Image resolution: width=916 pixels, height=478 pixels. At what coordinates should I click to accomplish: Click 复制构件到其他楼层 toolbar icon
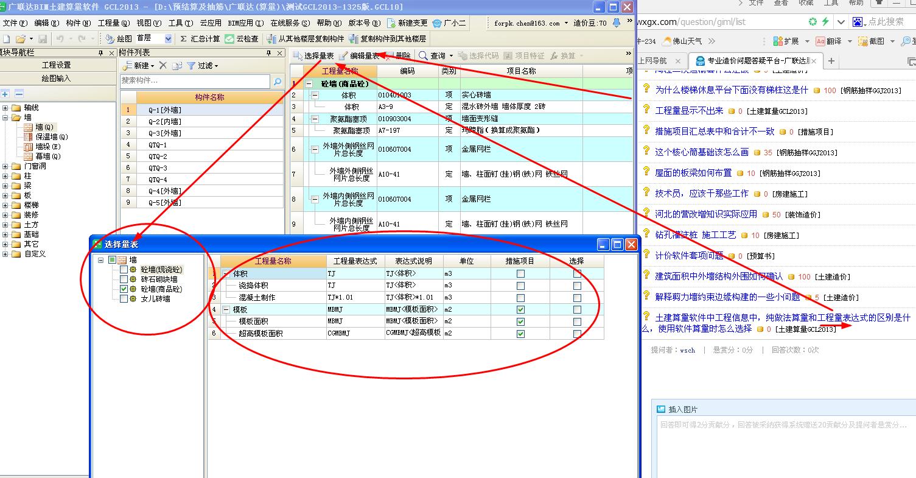[354, 38]
